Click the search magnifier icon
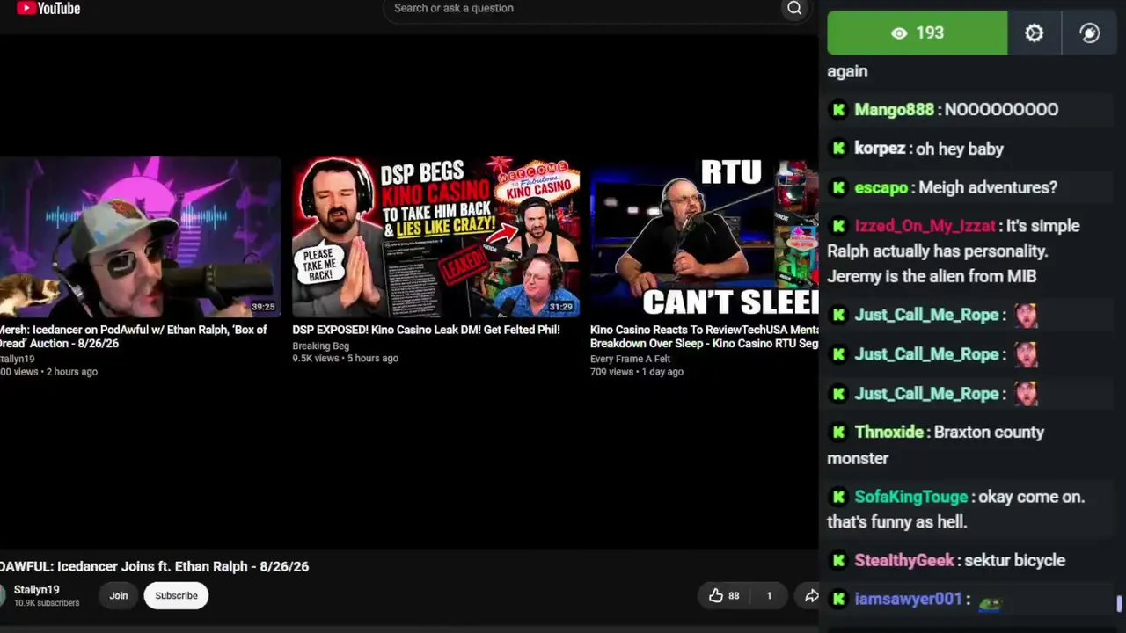Viewport: 1126px width, 633px height. pos(794,9)
